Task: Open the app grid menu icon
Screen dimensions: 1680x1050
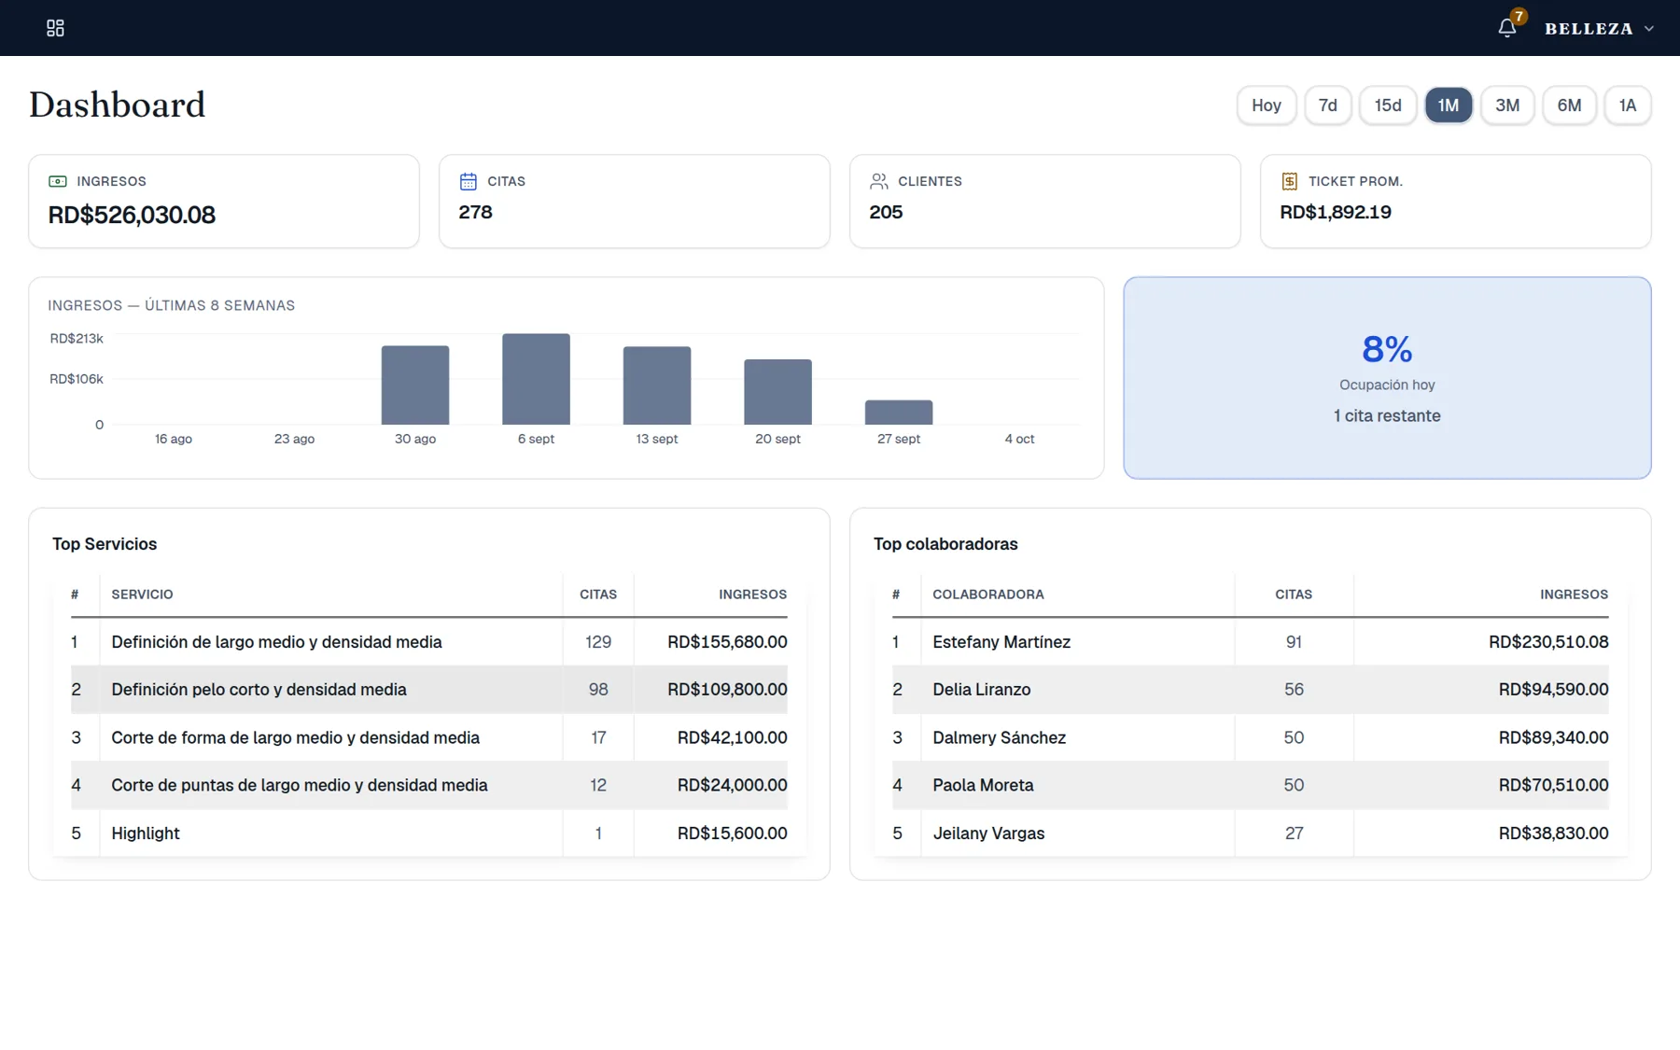Action: point(55,28)
